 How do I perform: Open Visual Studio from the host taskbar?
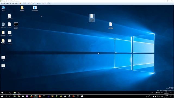pyautogui.click(x=48, y=96)
